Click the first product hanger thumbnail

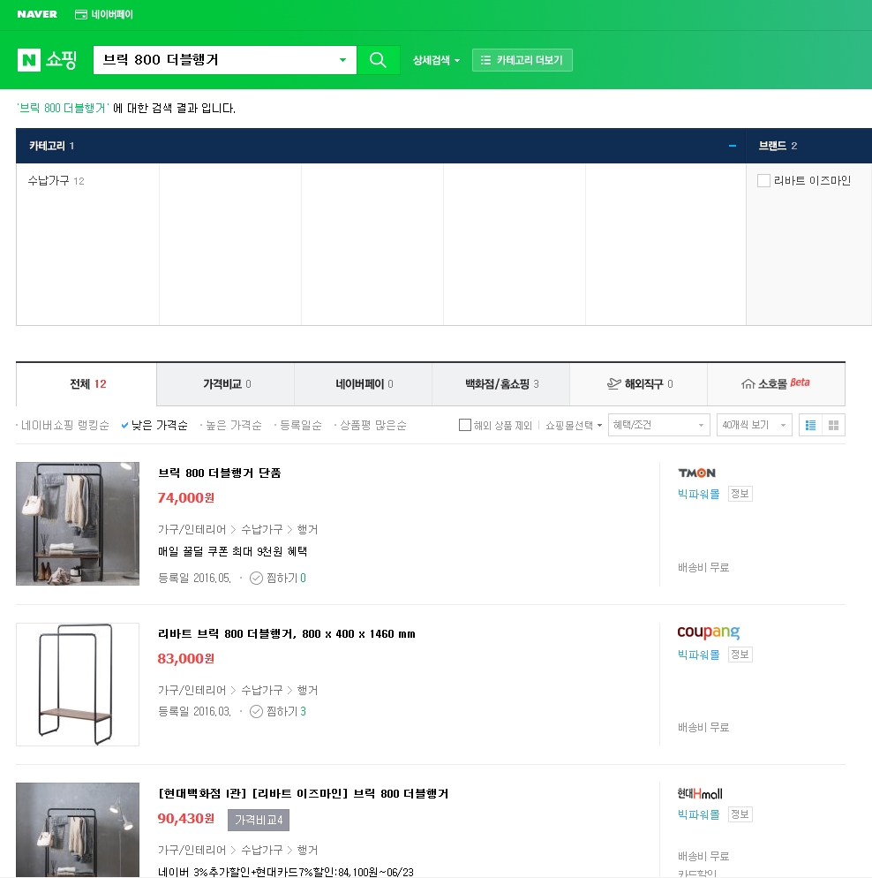tap(78, 524)
